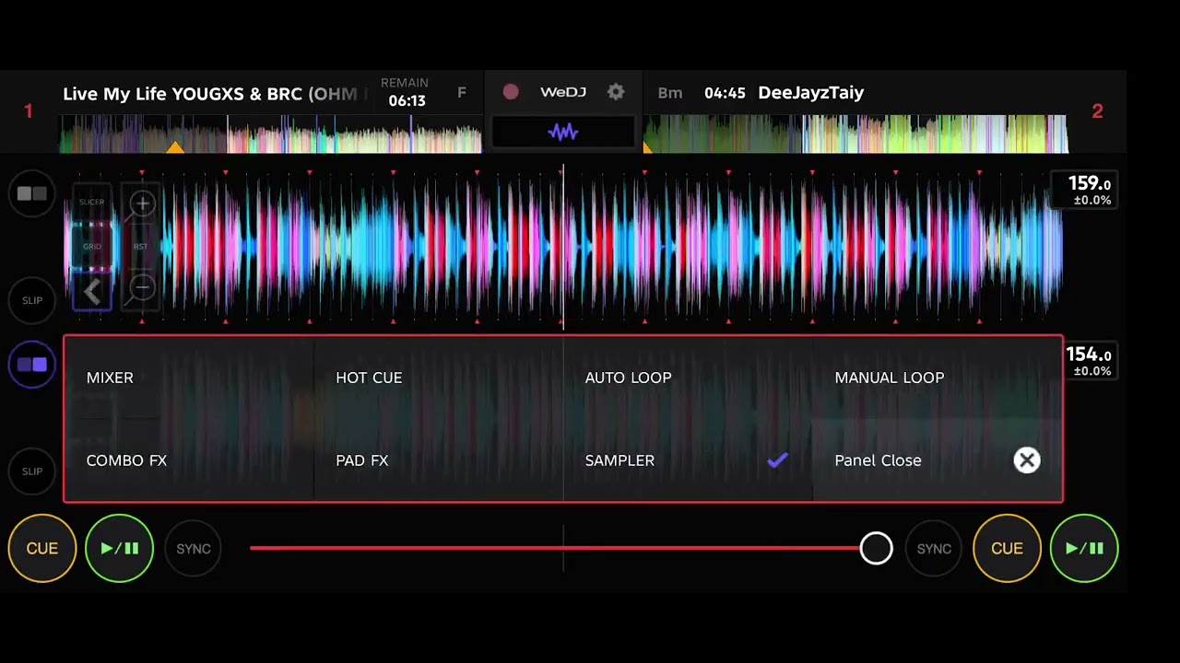Tap deck 2 tempo readout 154.0
The width and height of the screenshot is (1180, 663).
(x=1089, y=361)
